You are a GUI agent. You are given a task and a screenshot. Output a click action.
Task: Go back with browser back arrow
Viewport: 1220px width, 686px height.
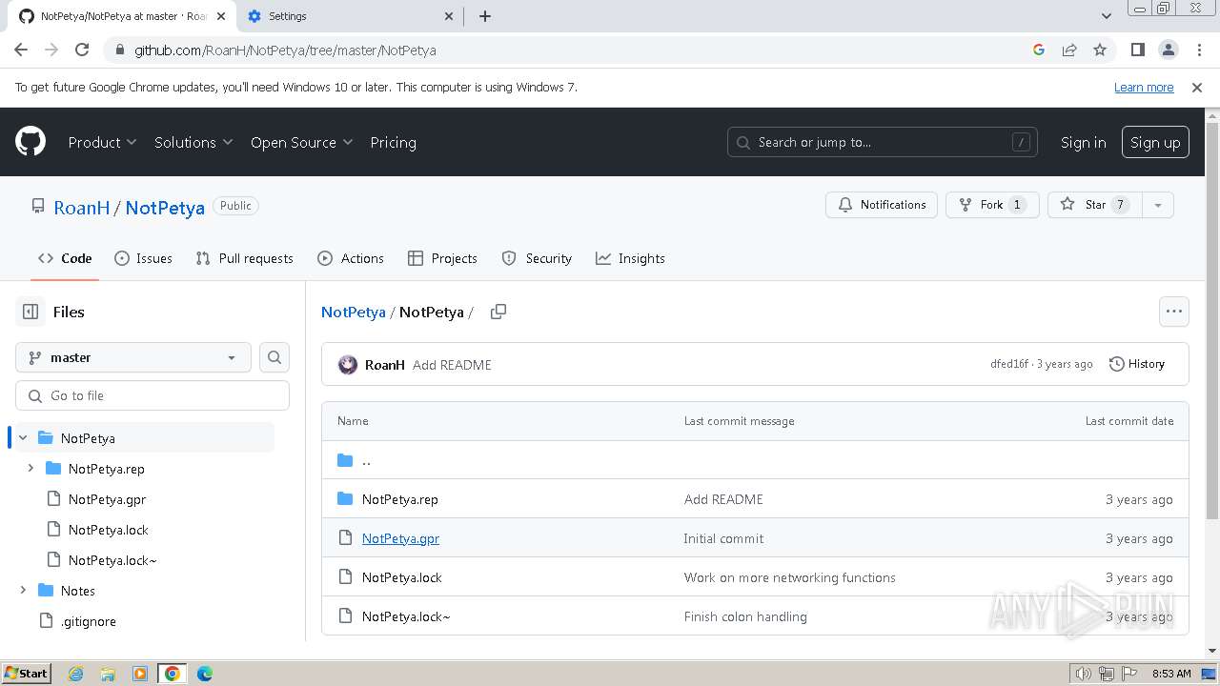pos(21,50)
